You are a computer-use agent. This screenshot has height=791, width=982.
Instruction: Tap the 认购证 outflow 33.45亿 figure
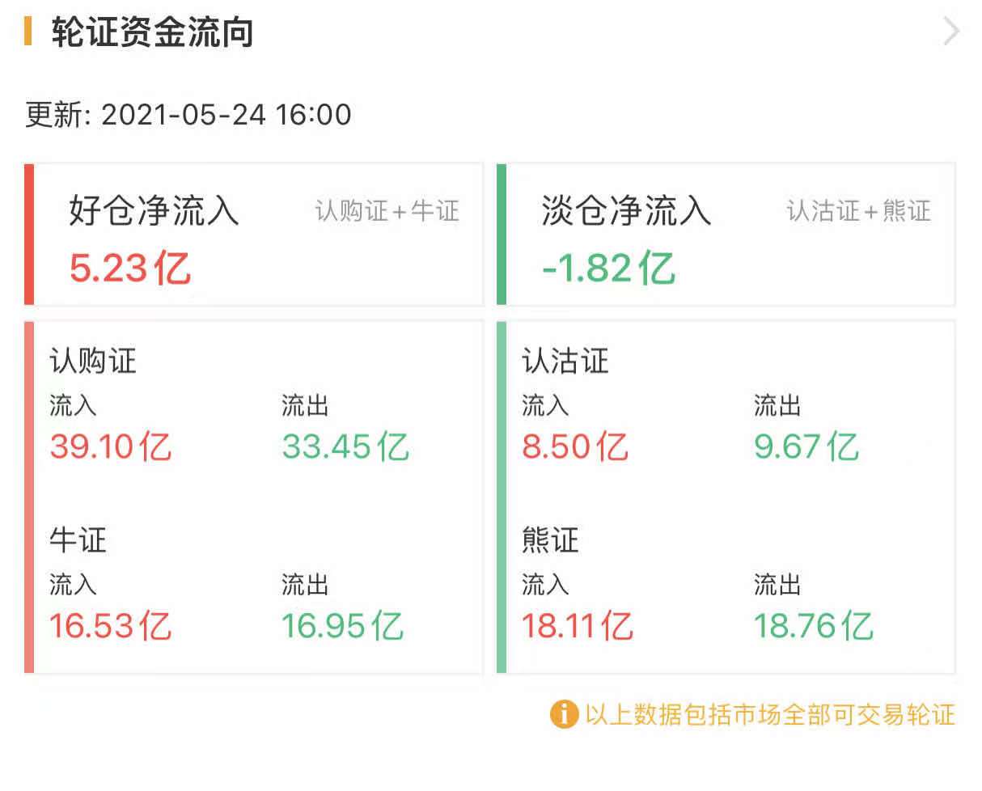(345, 446)
